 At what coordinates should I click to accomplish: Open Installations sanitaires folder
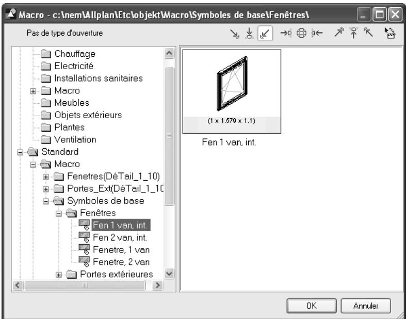pyautogui.click(x=92, y=78)
